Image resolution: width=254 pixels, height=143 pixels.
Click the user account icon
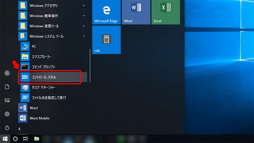pyautogui.click(x=7, y=73)
